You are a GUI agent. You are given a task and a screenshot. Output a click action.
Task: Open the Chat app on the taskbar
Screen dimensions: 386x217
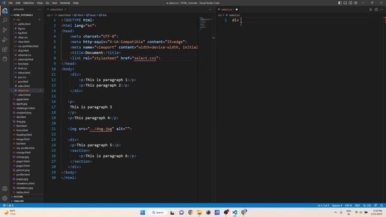pos(182,212)
